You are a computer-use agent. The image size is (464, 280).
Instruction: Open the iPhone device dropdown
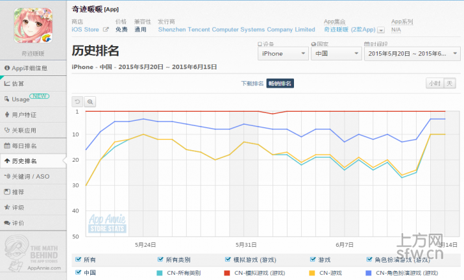[x=282, y=54]
